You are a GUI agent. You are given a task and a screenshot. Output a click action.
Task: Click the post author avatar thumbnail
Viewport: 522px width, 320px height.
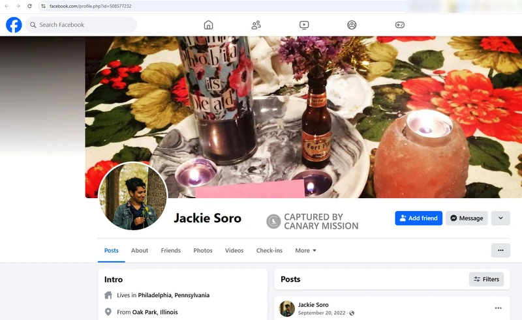(x=287, y=308)
